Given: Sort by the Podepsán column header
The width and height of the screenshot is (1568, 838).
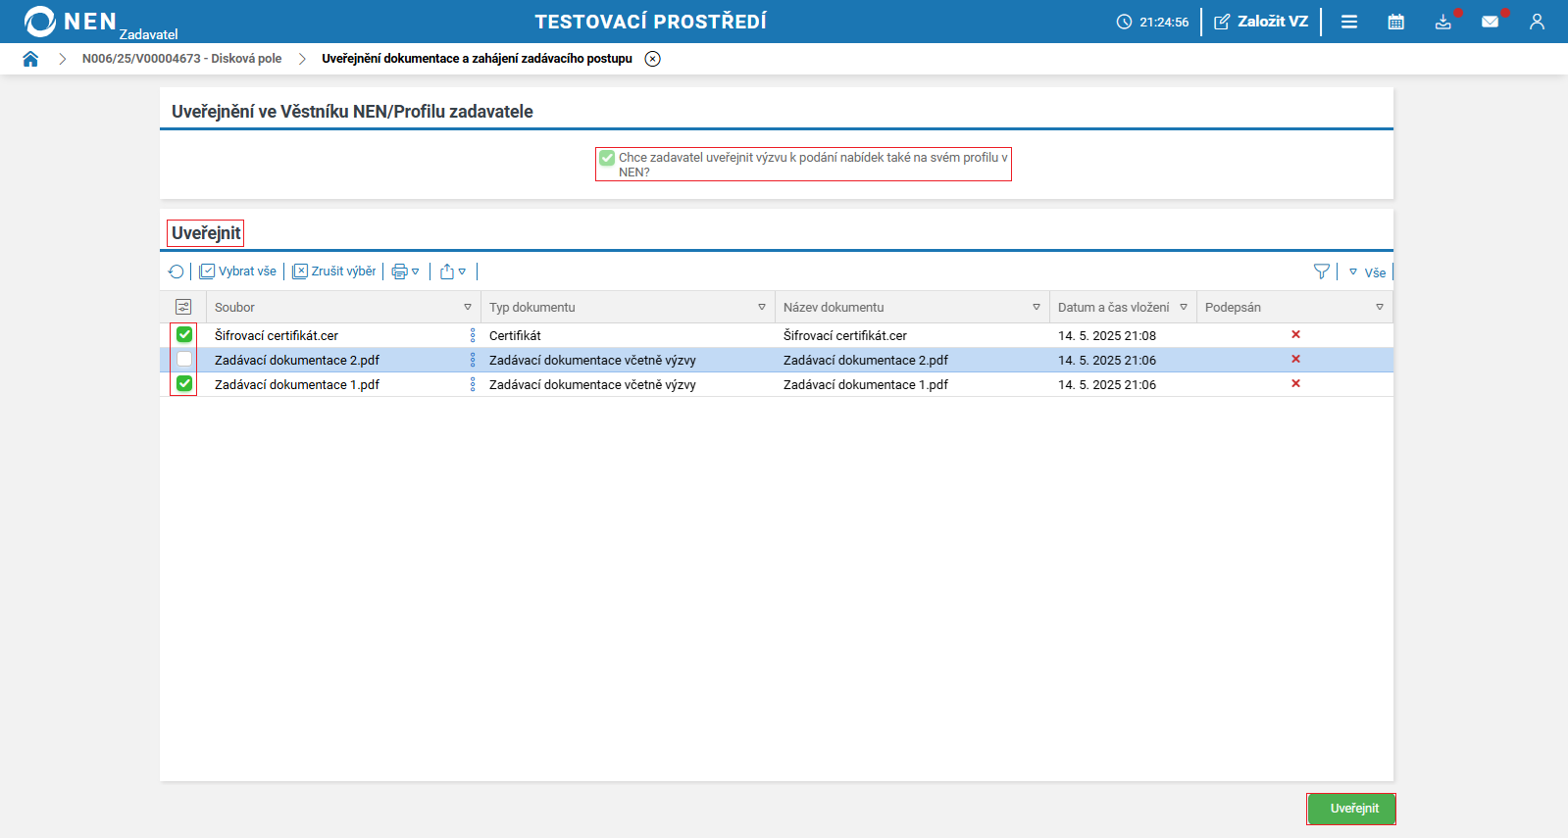Looking at the screenshot, I should [1233, 307].
